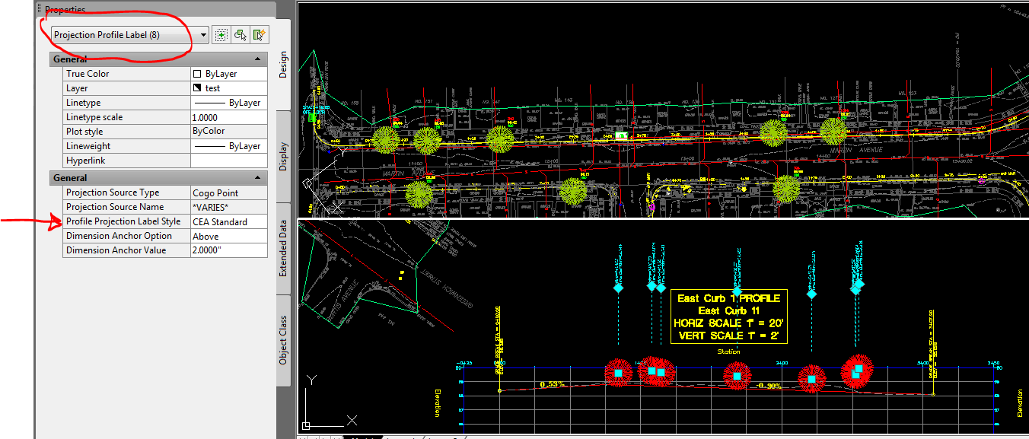Edit the Linetype scale 1.0000 field
The image size is (1029, 439).
click(228, 117)
